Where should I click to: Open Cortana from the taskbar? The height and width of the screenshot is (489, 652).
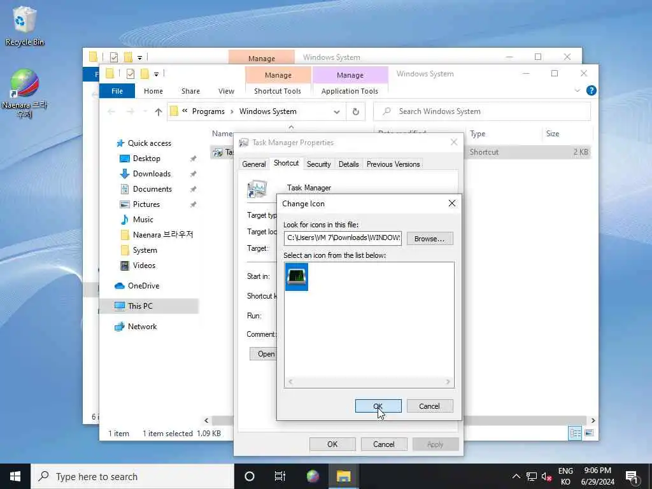pyautogui.click(x=250, y=476)
